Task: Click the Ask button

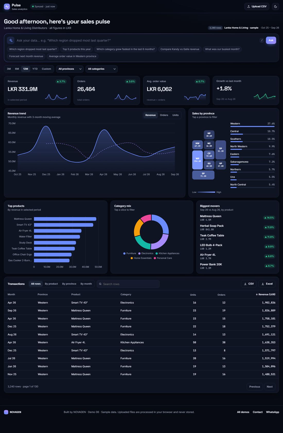Action: click(271, 40)
